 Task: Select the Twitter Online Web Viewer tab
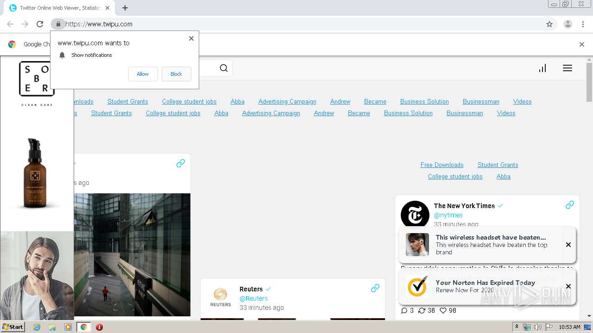60,8
